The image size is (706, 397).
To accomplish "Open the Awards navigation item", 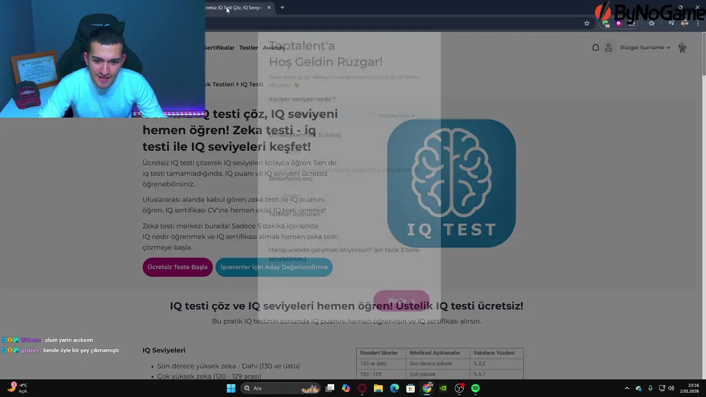I will (274, 47).
